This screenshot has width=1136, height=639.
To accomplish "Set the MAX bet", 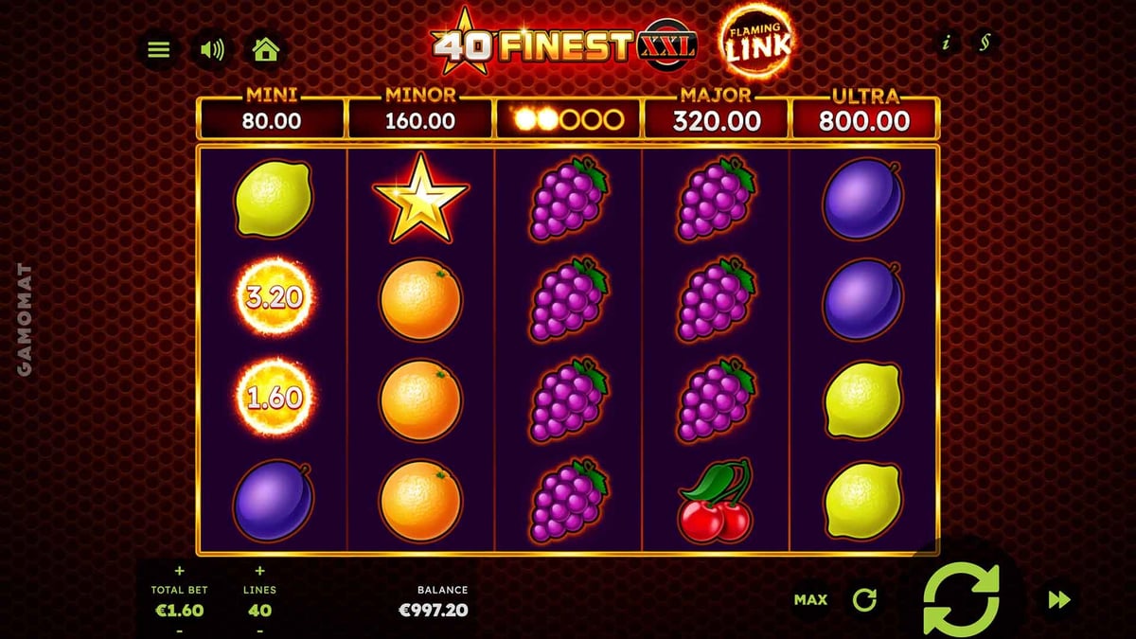I will click(x=810, y=599).
